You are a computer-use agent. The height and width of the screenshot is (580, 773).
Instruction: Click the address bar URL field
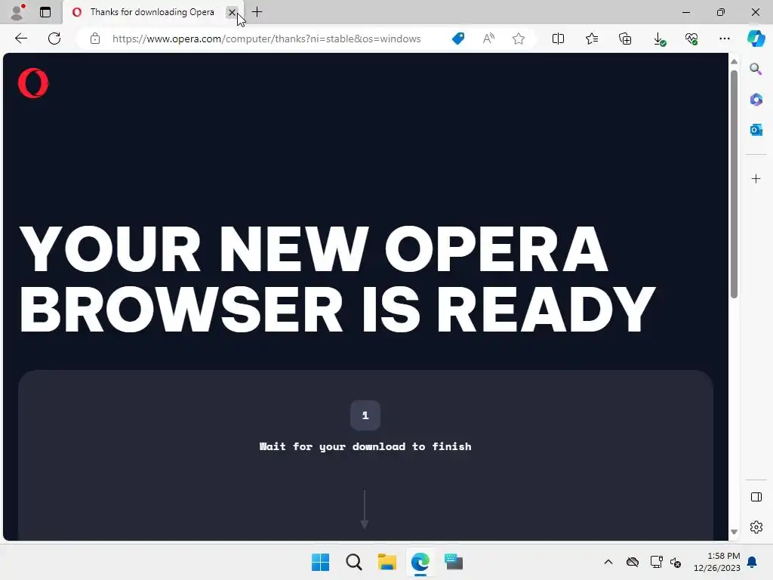(266, 39)
